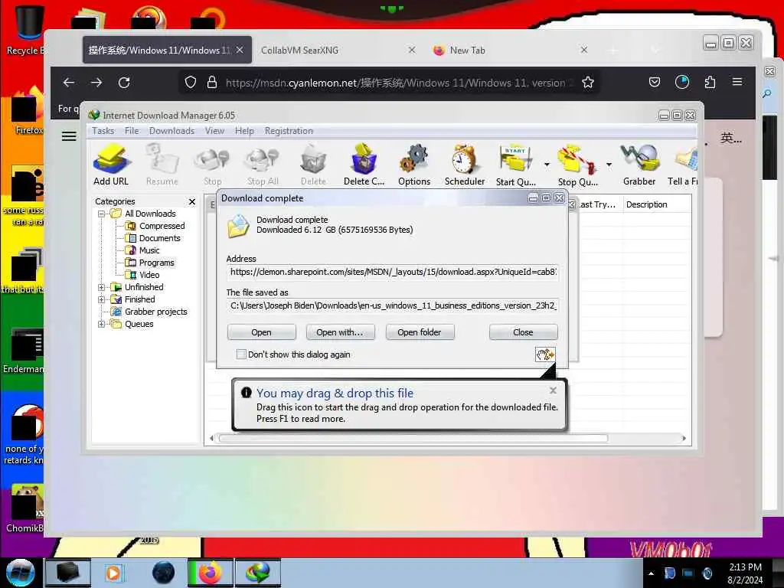The height and width of the screenshot is (588, 784).
Task: Enable Don't show this dialog again
Action: pyautogui.click(x=241, y=354)
